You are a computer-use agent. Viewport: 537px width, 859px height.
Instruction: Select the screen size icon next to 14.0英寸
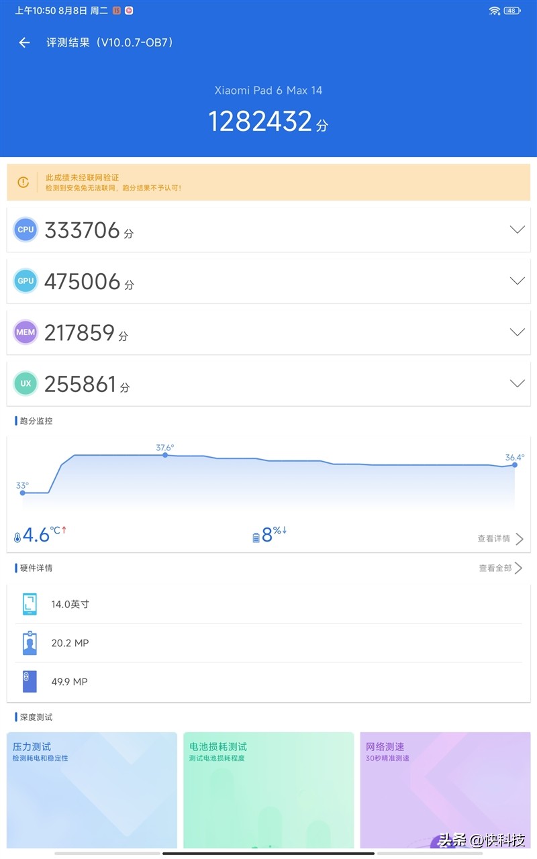click(x=30, y=604)
